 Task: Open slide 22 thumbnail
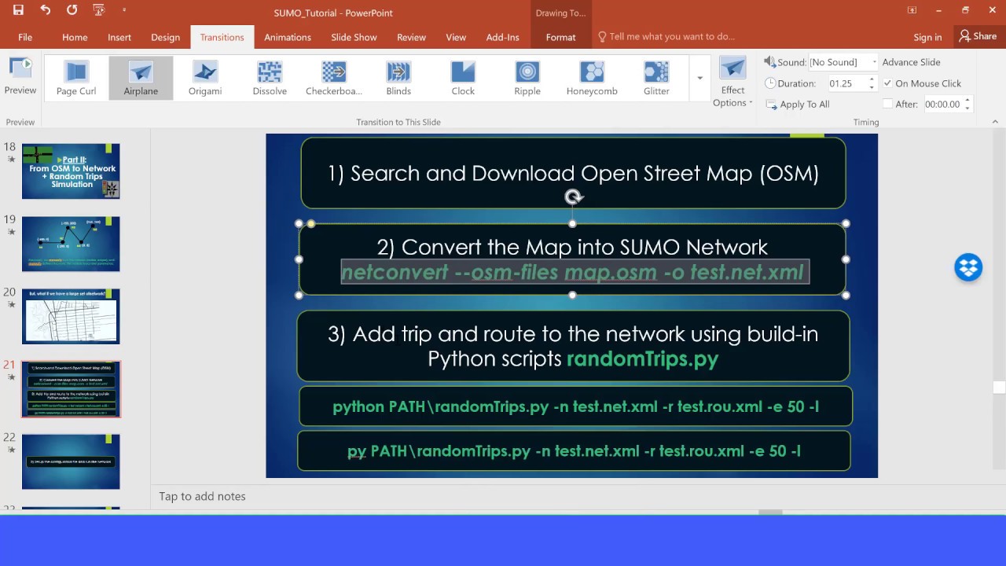pos(71,461)
